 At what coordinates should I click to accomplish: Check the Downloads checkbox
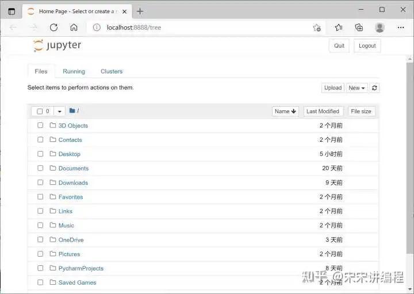pos(40,182)
